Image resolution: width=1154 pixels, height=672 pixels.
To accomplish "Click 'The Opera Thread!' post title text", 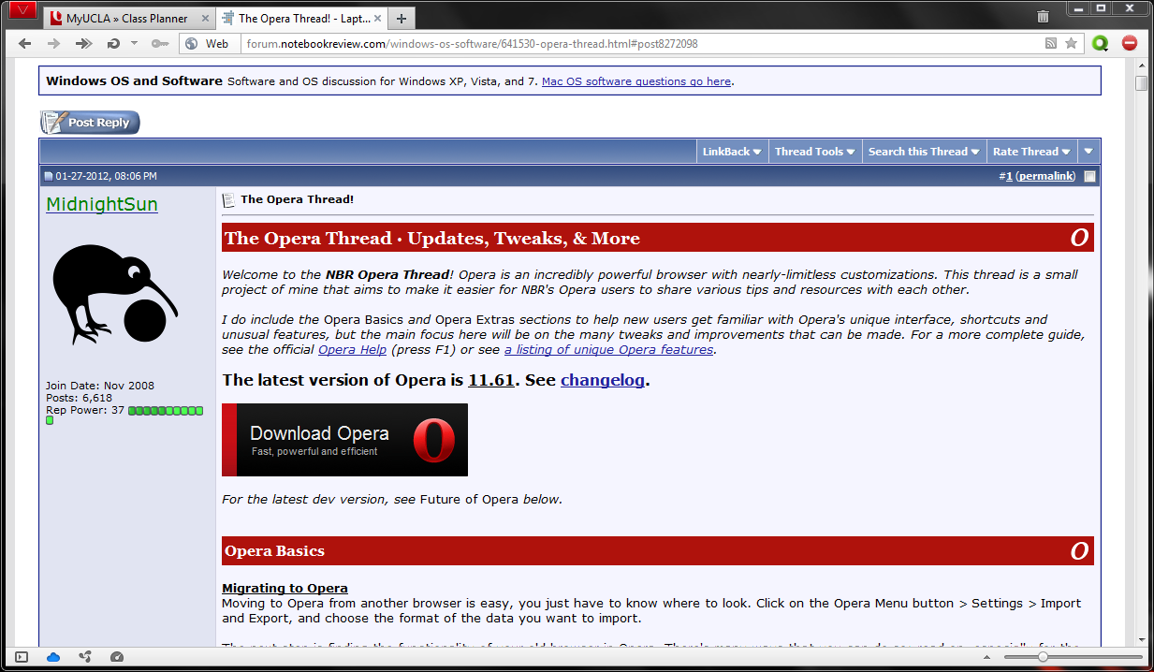I will (x=297, y=199).
